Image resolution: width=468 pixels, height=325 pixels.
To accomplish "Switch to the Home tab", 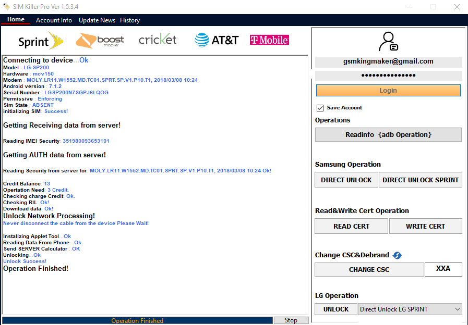I will pos(16,20).
